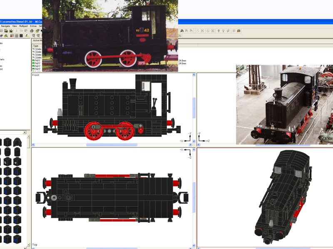Click the Top view vertical scrollbar thumb
333x249 pixels.
(194, 198)
